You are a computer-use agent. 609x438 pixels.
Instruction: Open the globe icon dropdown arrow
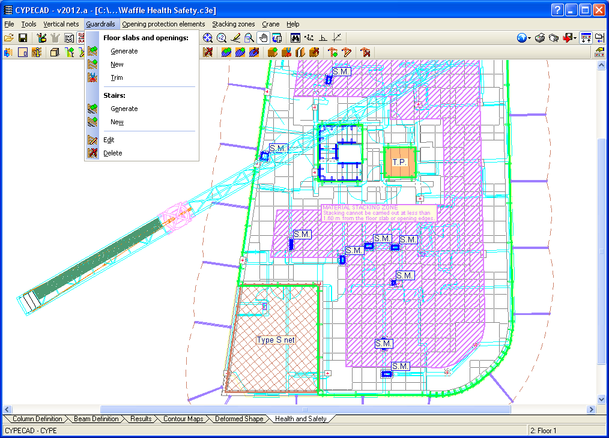pos(530,38)
